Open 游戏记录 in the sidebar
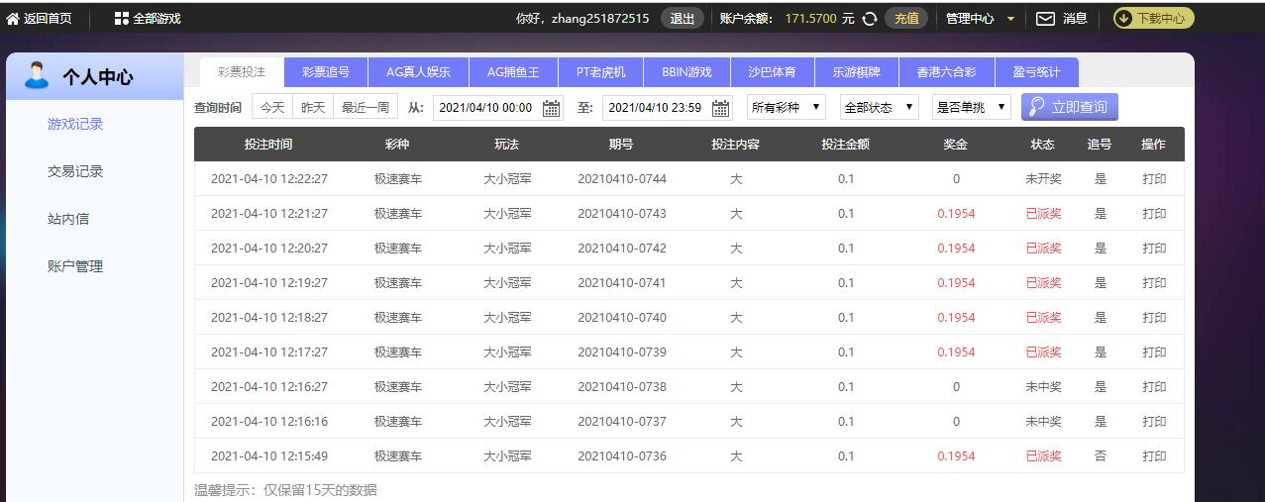The height and width of the screenshot is (502, 1265). pyautogui.click(x=75, y=124)
